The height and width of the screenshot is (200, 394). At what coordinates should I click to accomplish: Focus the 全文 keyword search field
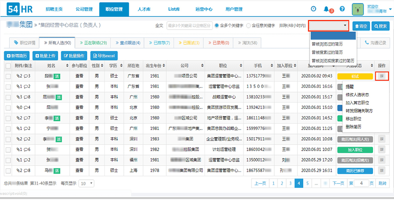click(189, 26)
